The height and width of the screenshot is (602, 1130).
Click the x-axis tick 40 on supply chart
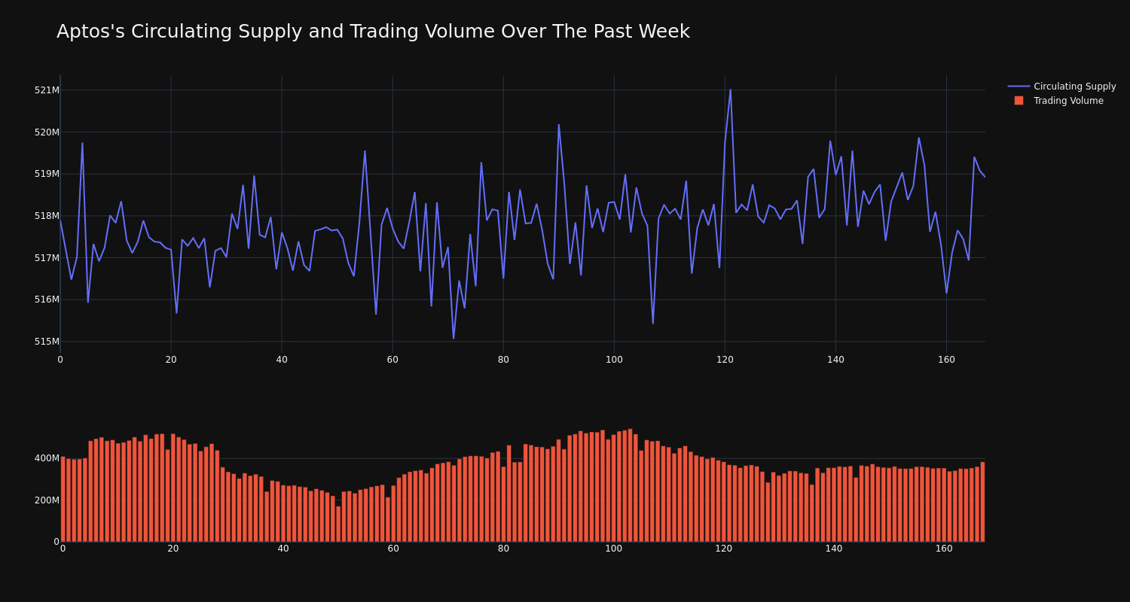[282, 360]
